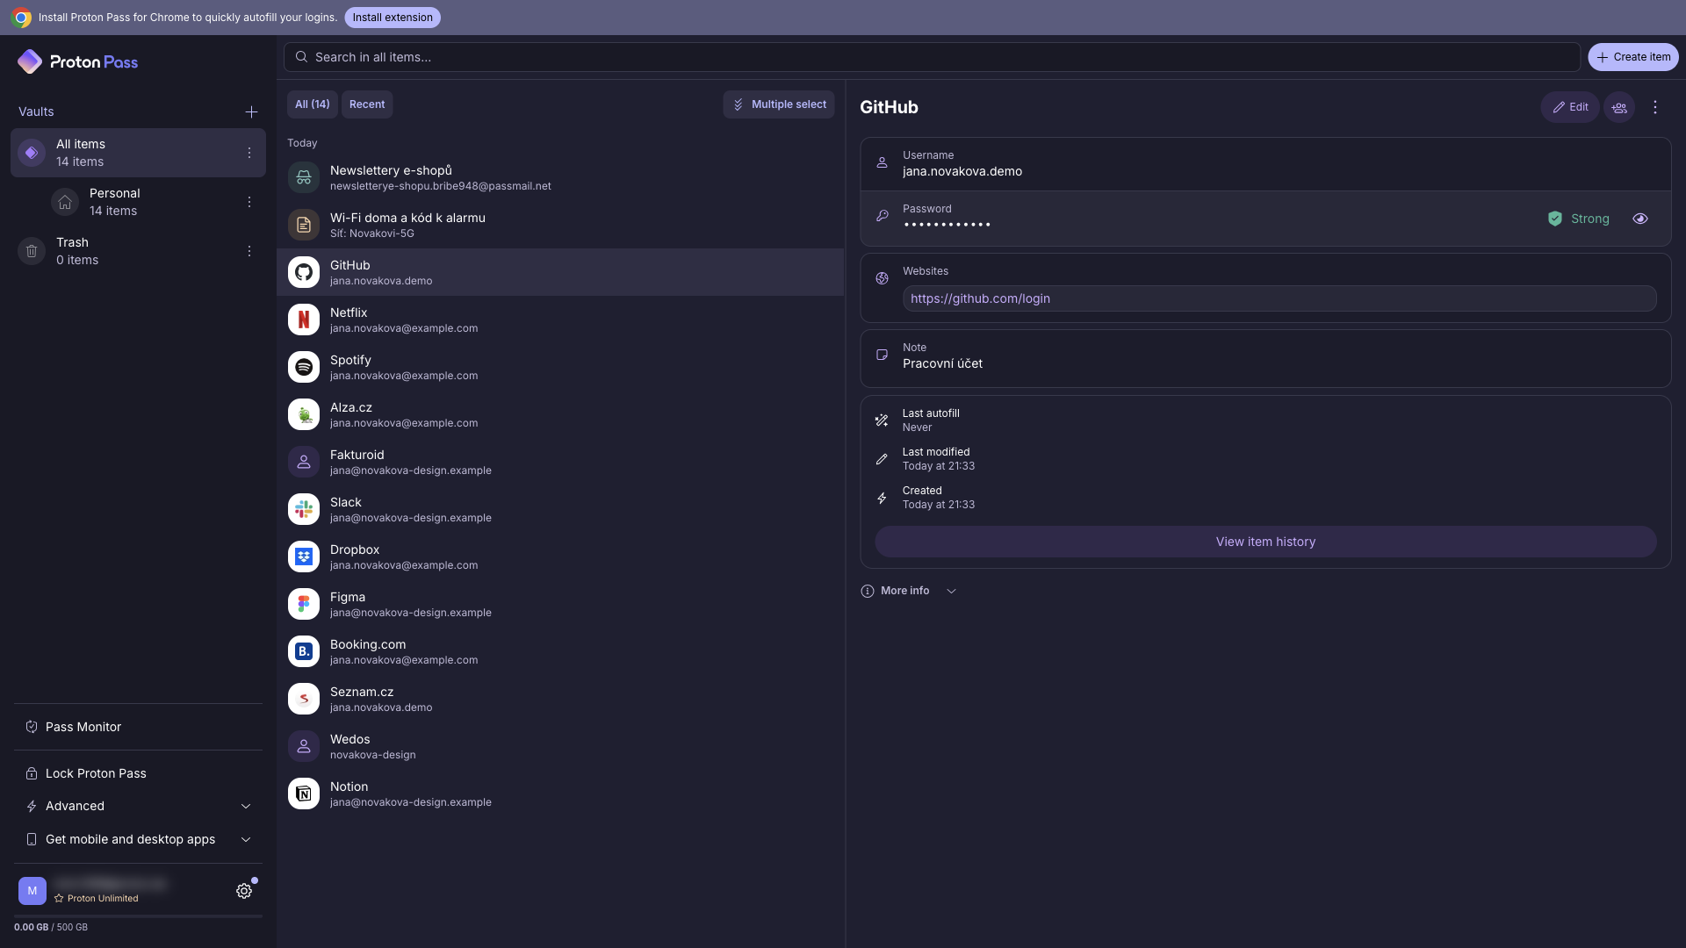Click View item history
Image resolution: width=1686 pixels, height=948 pixels.
tap(1265, 542)
